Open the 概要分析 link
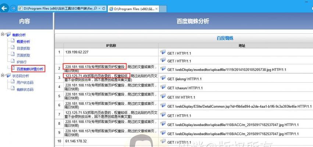 click(x=23, y=42)
